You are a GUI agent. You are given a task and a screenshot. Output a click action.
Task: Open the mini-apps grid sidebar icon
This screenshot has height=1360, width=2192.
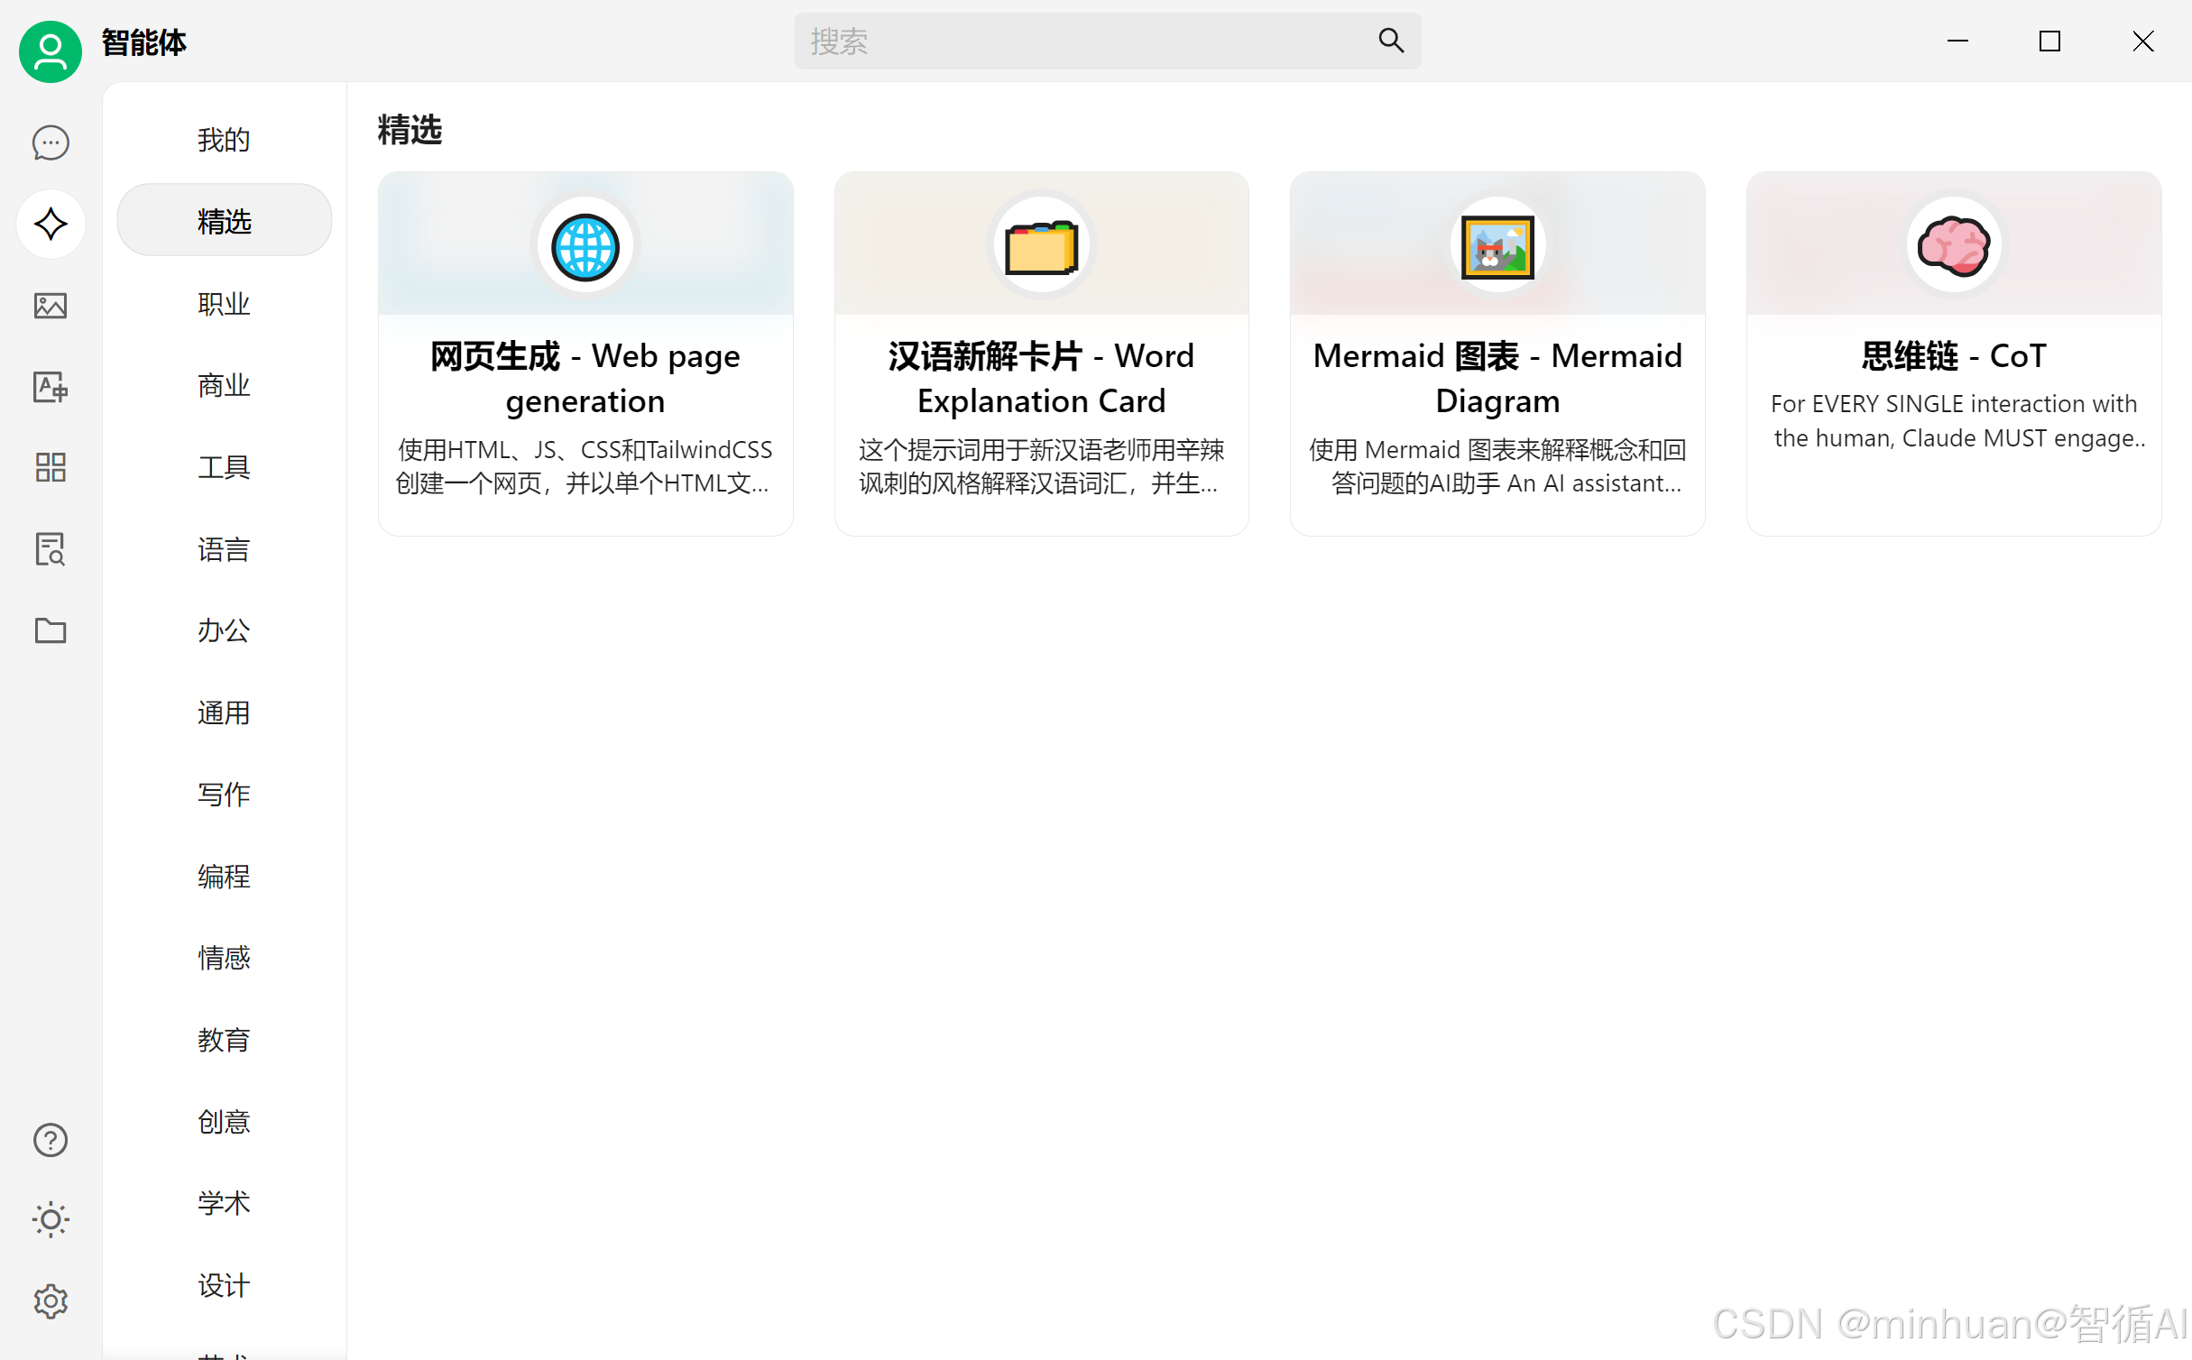coord(51,467)
